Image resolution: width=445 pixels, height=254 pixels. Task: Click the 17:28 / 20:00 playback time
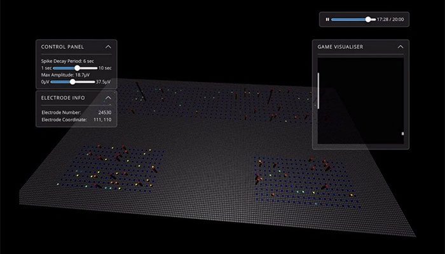pos(390,19)
